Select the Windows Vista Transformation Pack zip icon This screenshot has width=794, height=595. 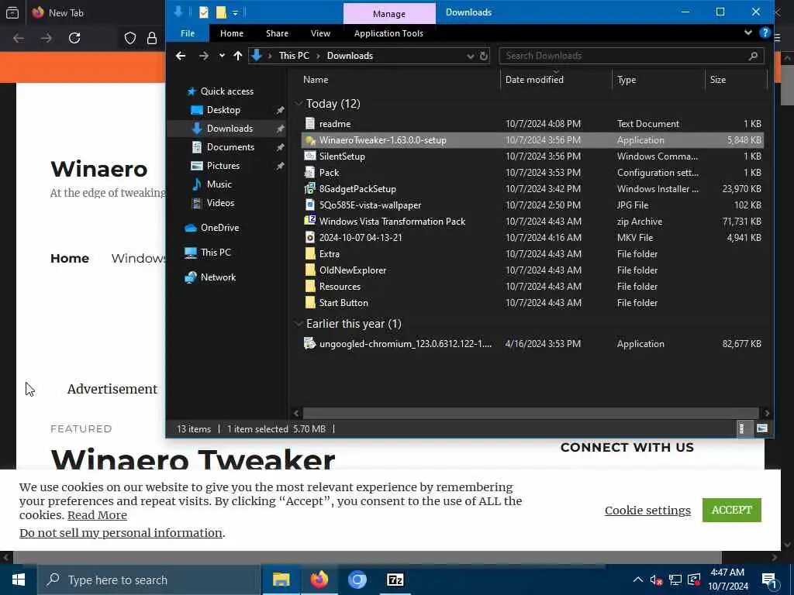pyautogui.click(x=310, y=221)
